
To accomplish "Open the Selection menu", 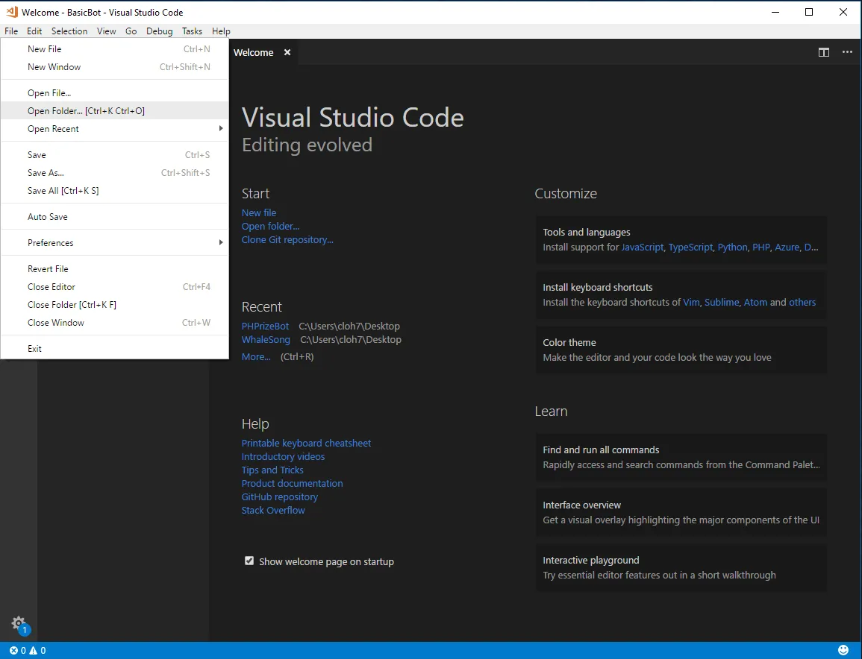I will pyautogui.click(x=69, y=31).
